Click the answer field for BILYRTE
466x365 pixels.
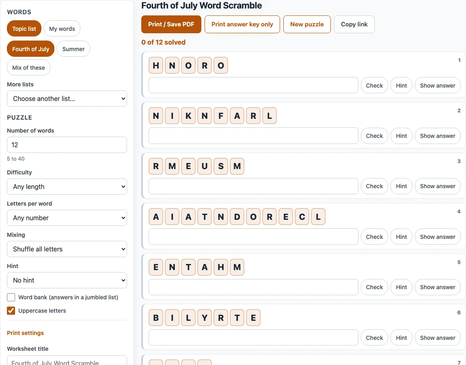pos(254,338)
